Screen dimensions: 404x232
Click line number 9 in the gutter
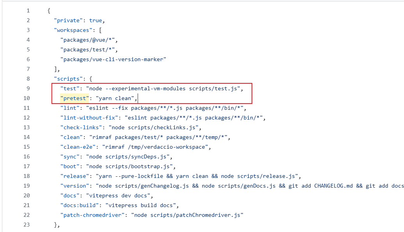(x=28, y=88)
